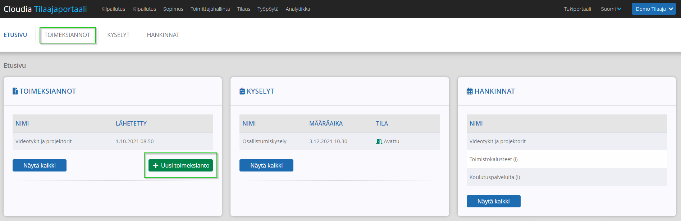681x221 pixels.
Task: Click the deadline 3.12.2021 10.30
Action: coord(328,141)
